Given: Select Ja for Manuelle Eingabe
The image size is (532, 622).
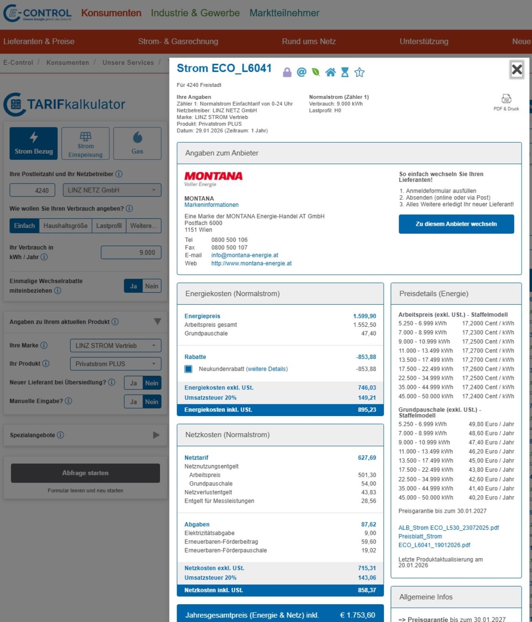Looking at the screenshot, I should (x=133, y=402).
